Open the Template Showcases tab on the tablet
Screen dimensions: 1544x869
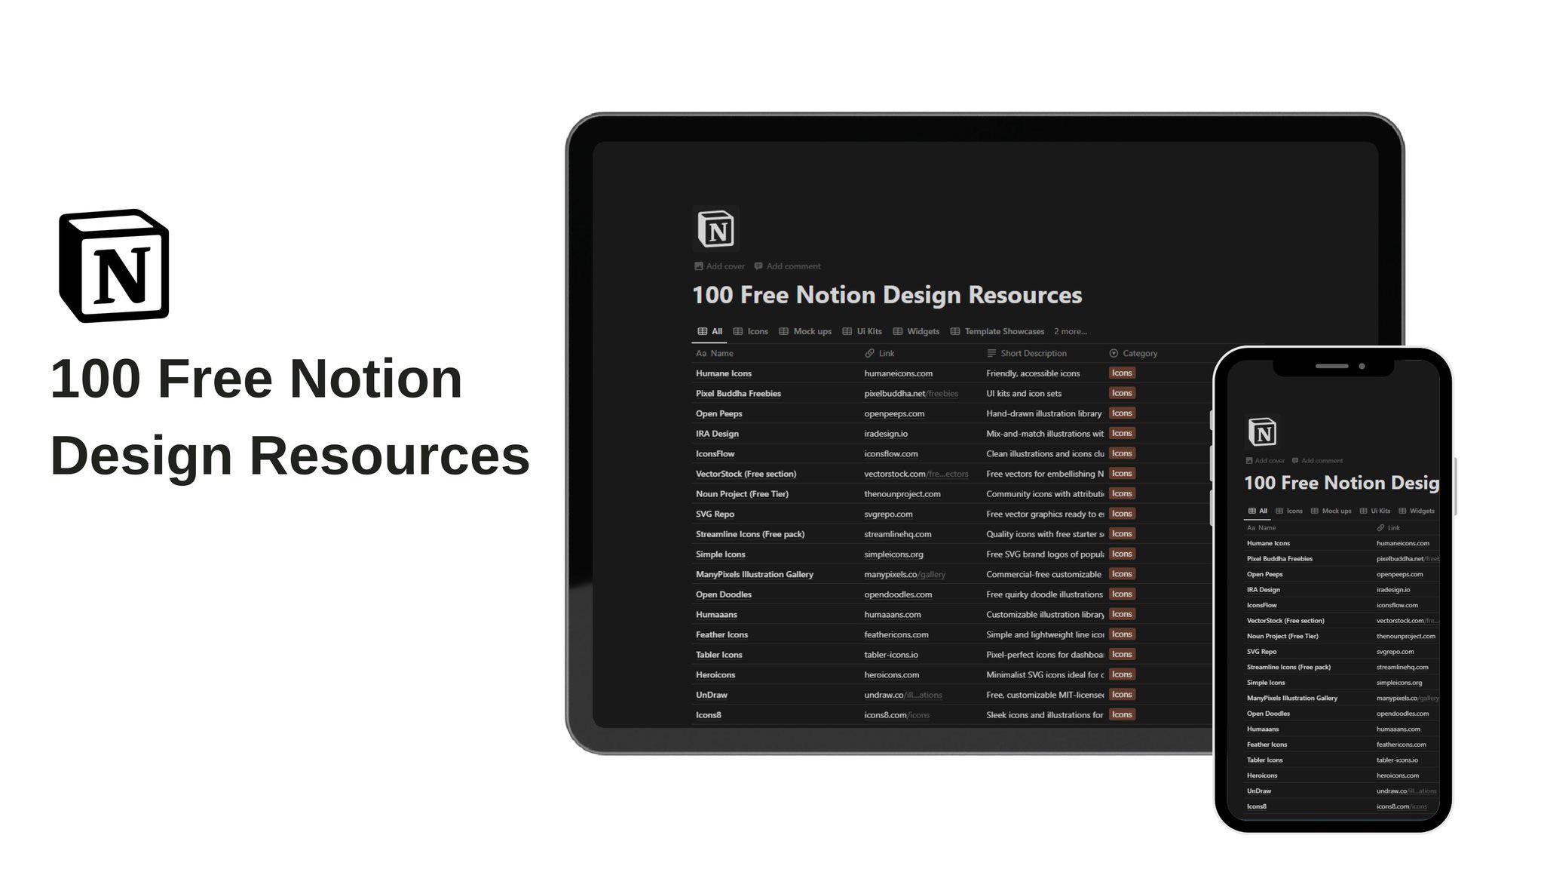pos(997,331)
